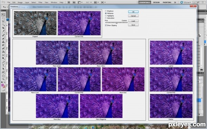Select the Shadows radio button
The width and height of the screenshot is (207, 129).
click(x=106, y=11)
